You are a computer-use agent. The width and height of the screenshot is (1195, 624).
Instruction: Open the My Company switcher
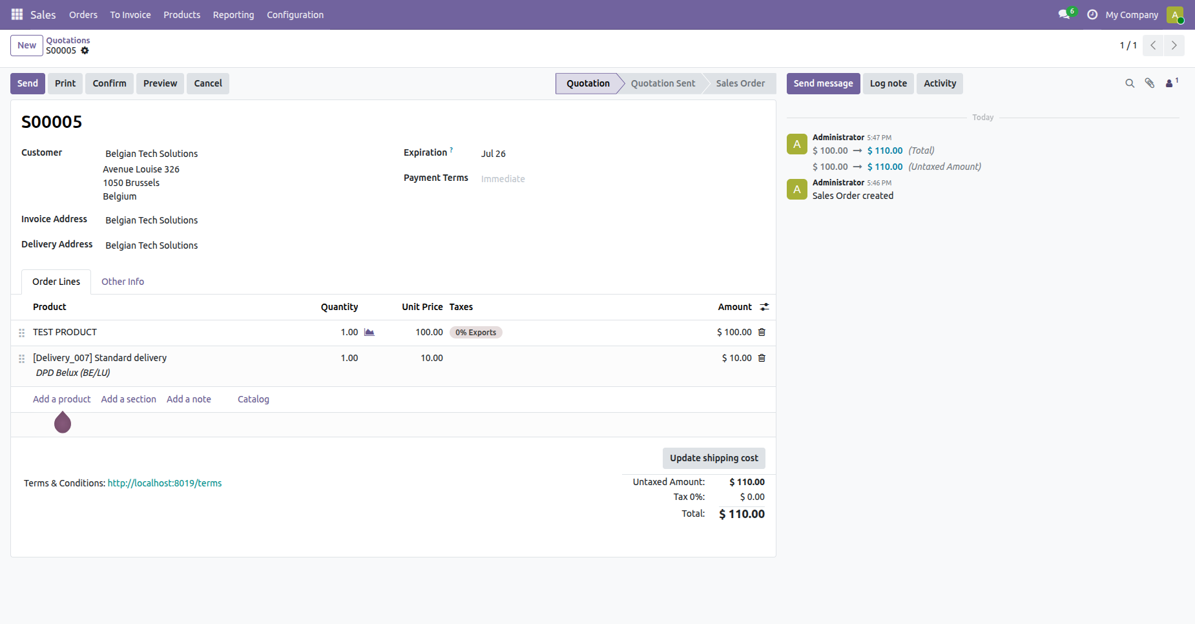click(x=1132, y=14)
